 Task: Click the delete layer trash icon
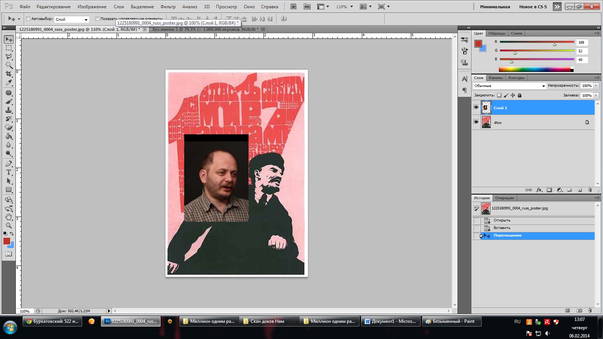(590, 190)
